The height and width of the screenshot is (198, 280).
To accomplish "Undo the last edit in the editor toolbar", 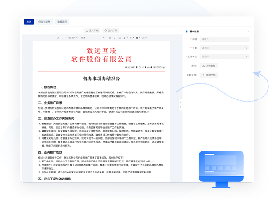I will point(58,37).
